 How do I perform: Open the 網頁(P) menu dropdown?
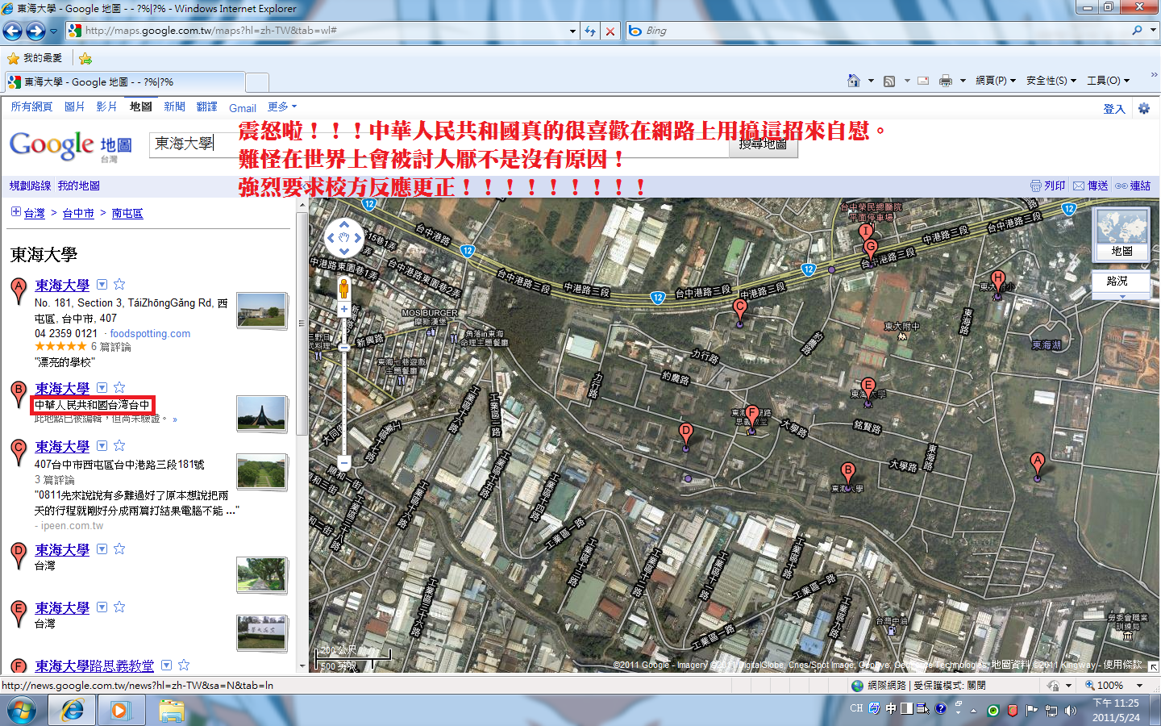(x=996, y=81)
